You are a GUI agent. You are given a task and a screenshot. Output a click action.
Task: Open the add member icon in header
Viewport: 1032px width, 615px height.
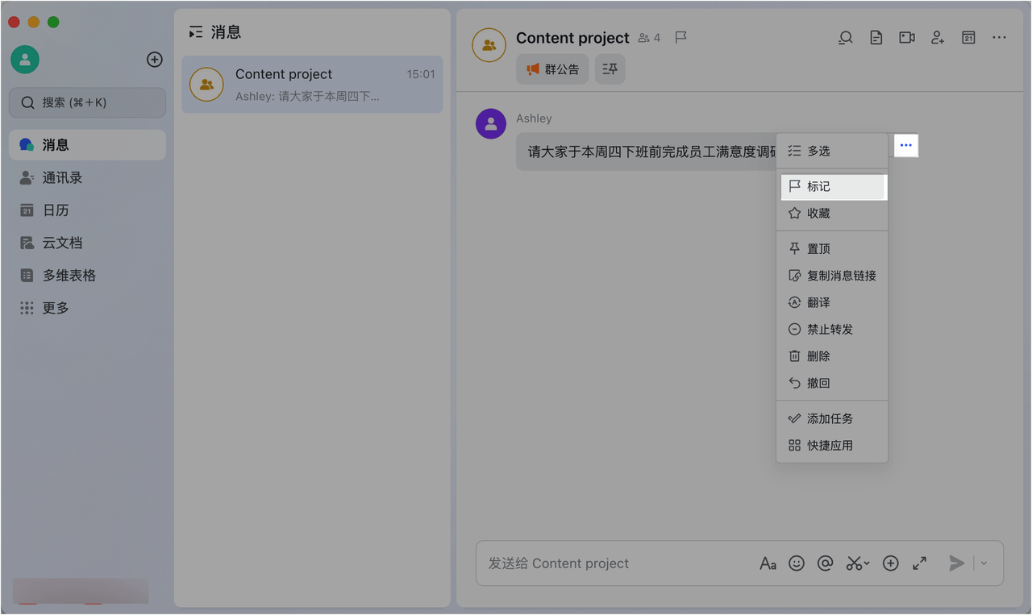tap(938, 37)
